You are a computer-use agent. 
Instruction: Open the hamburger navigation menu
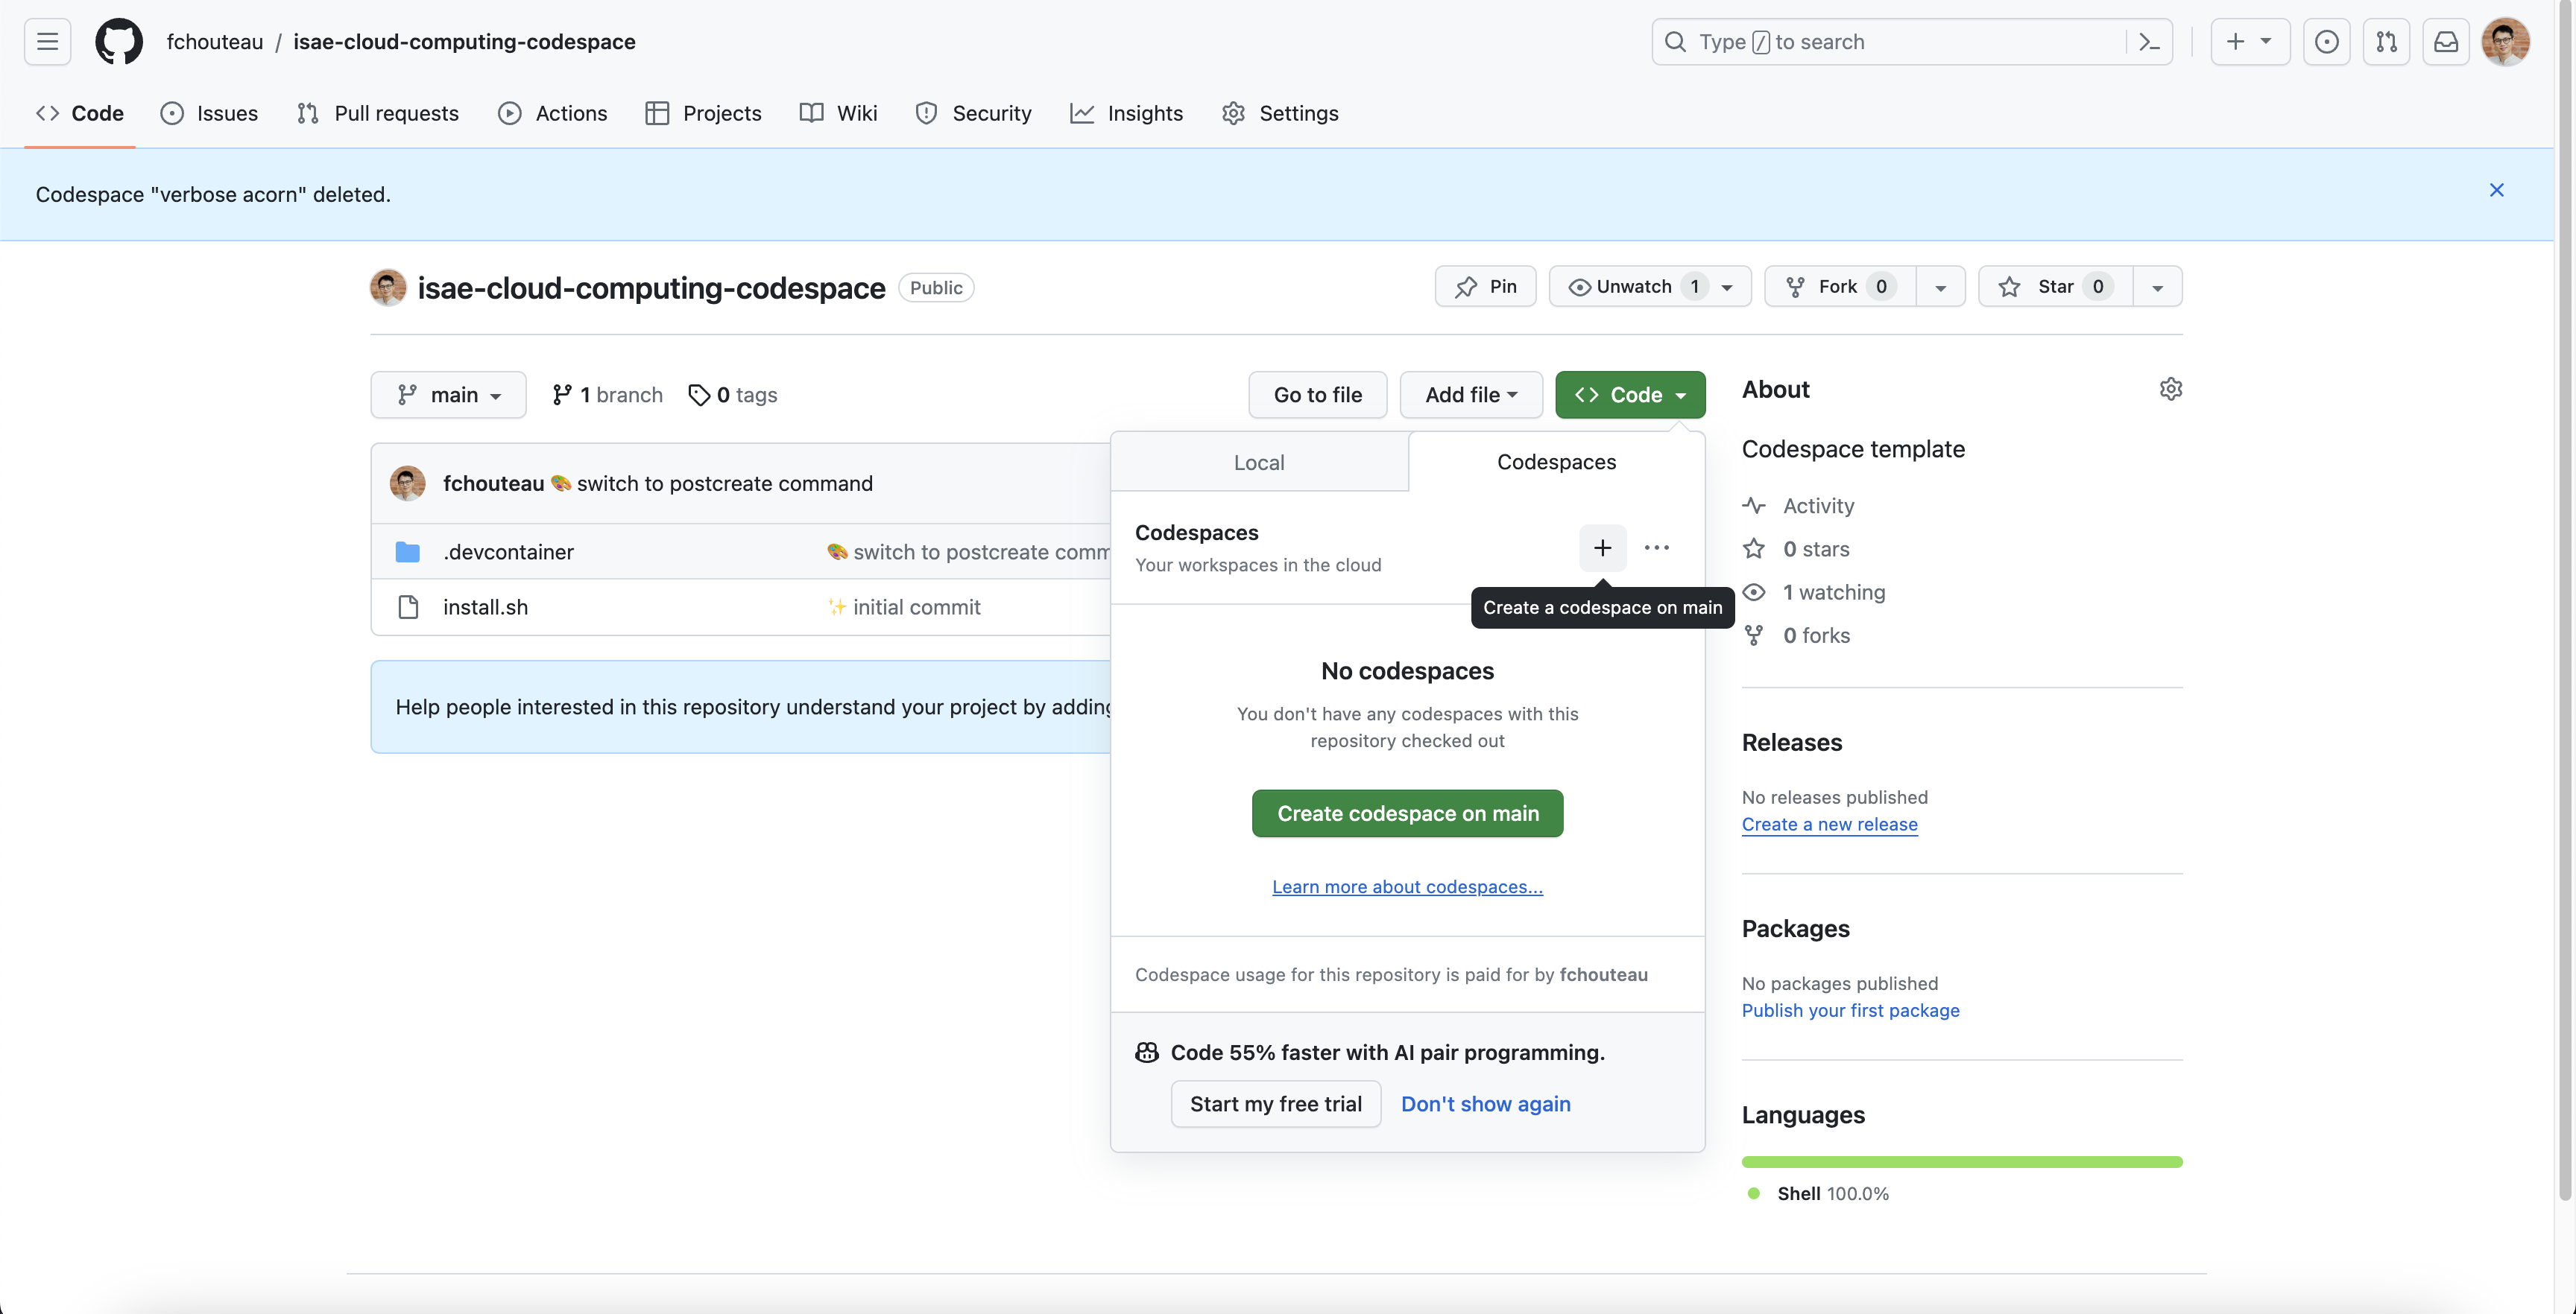pyautogui.click(x=46, y=41)
